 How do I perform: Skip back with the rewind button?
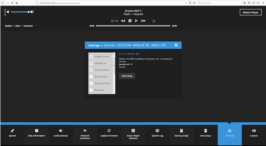tap(123, 21)
